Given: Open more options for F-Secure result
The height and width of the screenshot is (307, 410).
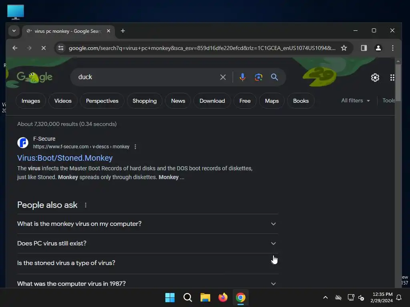Looking at the screenshot, I should tap(135, 147).
